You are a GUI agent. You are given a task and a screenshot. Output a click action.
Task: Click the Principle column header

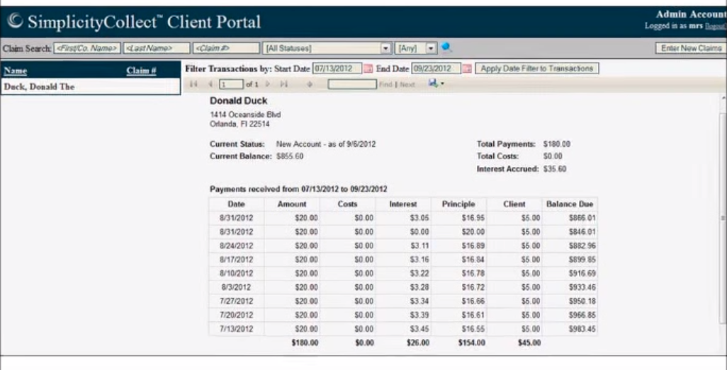click(x=458, y=204)
